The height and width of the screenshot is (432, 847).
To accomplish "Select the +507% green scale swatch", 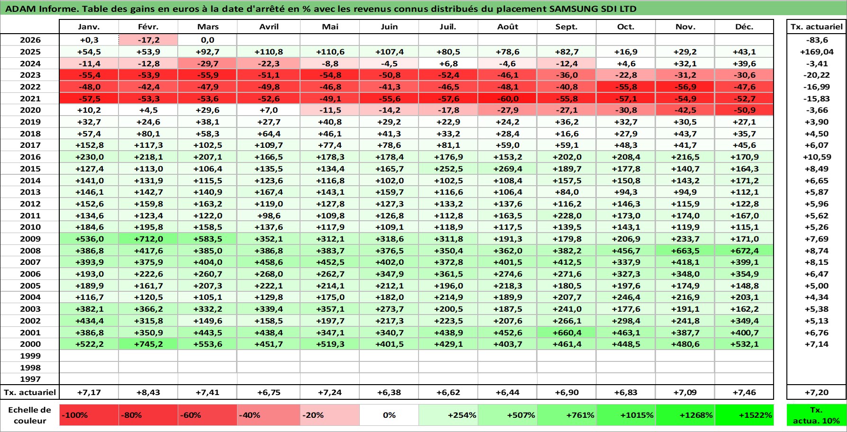I will click(508, 415).
